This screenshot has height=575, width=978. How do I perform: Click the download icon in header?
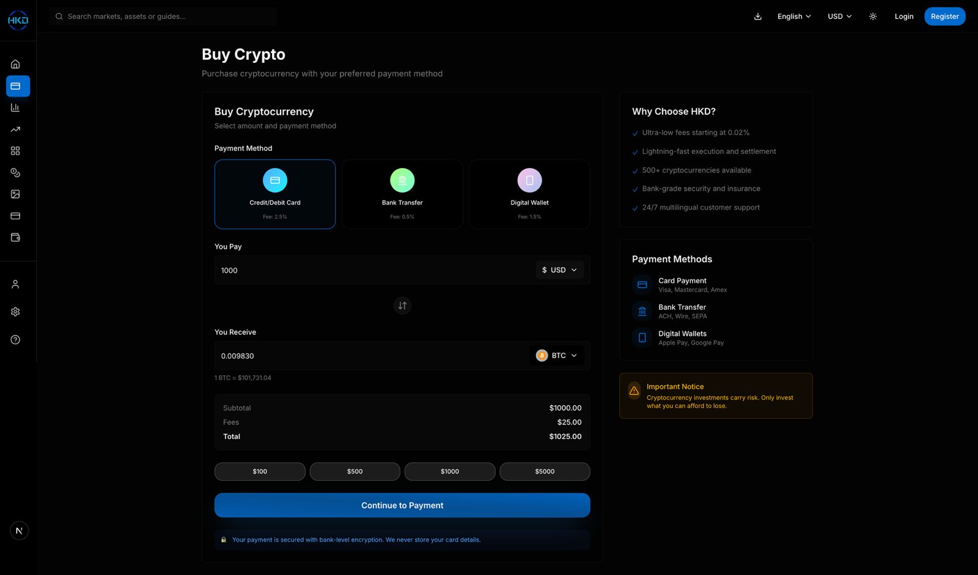[758, 16]
